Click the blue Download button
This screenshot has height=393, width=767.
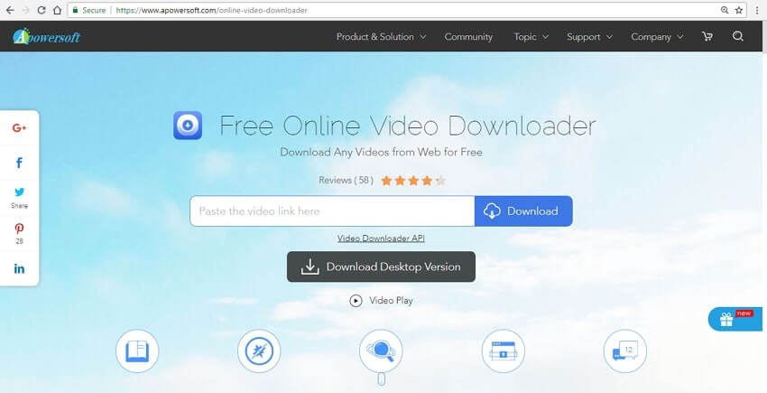(523, 211)
